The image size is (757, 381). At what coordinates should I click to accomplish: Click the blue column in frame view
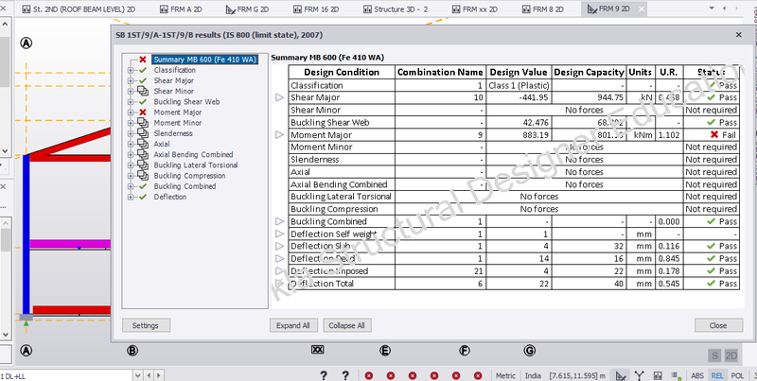(x=26, y=234)
